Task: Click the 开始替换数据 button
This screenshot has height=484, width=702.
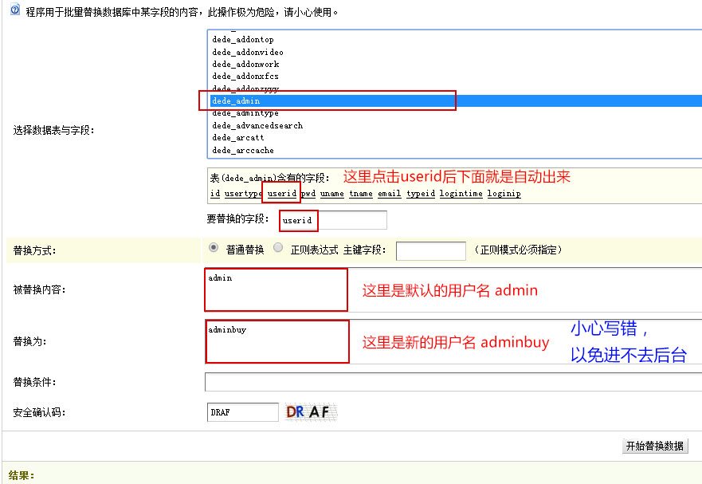Action: coord(654,446)
